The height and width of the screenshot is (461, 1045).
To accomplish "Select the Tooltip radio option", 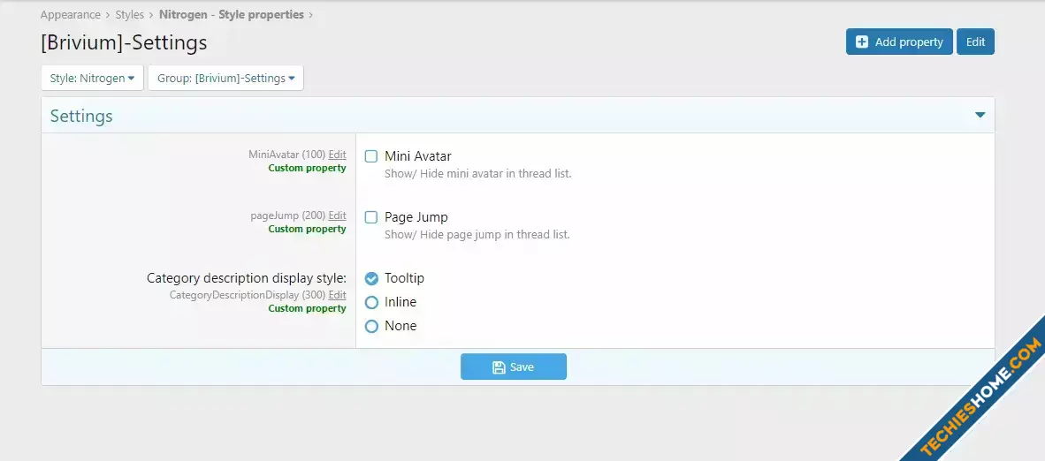I will [x=371, y=278].
